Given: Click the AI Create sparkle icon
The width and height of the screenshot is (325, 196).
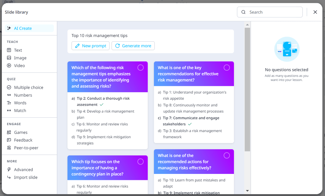Looking at the screenshot, I should point(9,28).
